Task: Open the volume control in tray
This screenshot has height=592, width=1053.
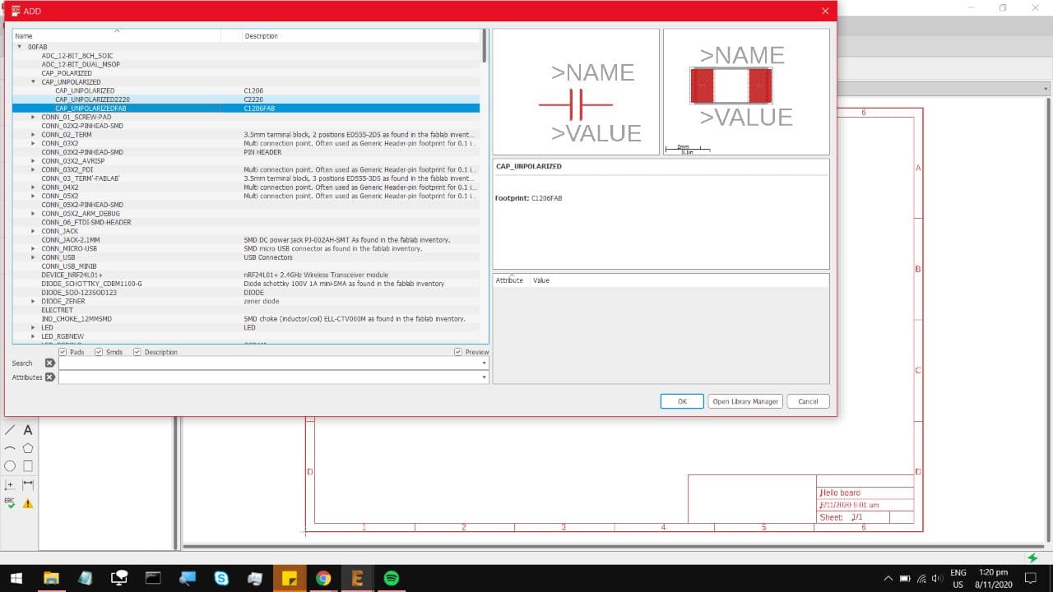Action: click(x=936, y=578)
